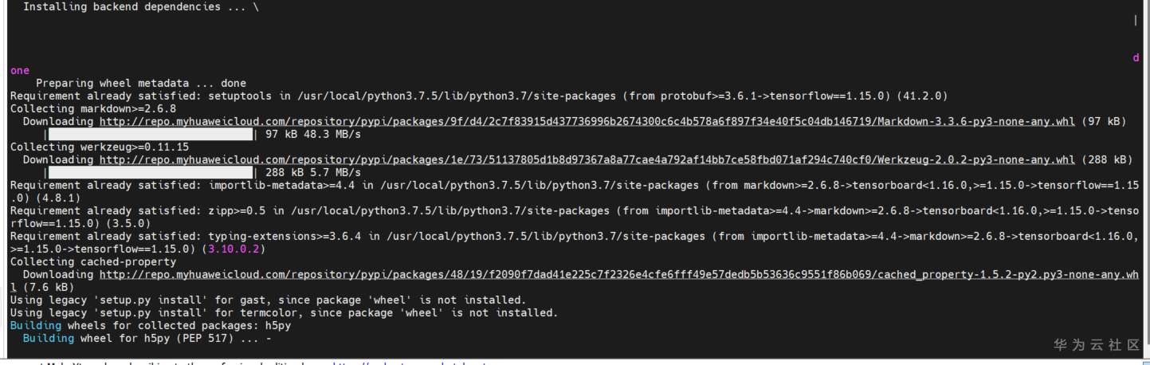Click the "Preparing wheel metadata ... done" line

[141, 83]
